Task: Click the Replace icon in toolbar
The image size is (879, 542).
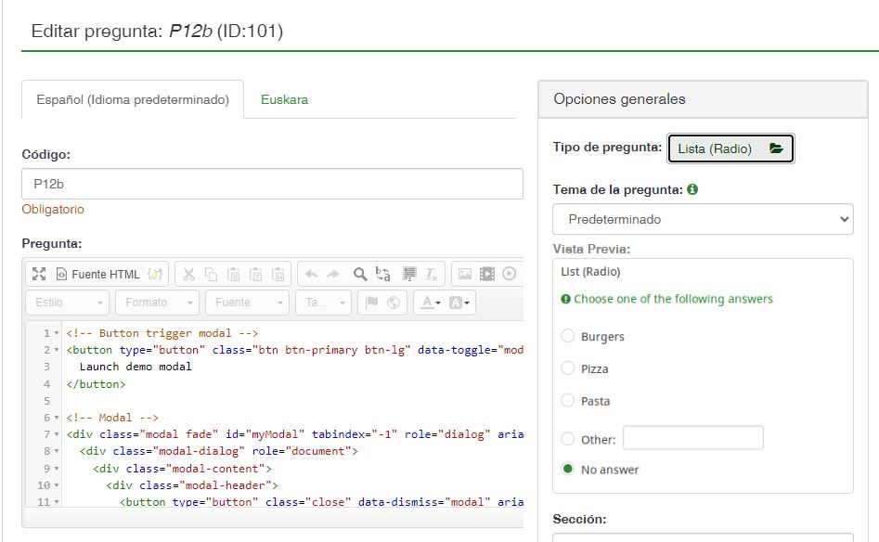Action: pyautogui.click(x=383, y=274)
